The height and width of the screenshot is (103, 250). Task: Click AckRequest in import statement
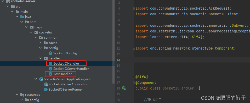pyautogui.click(x=219, y=8)
